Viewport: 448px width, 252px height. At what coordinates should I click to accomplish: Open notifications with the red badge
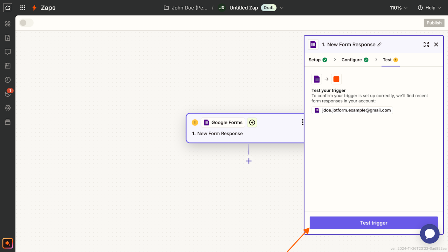[8, 94]
